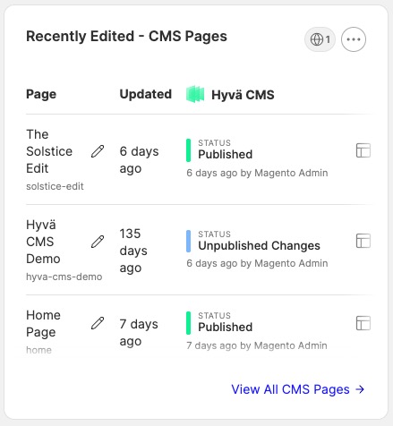Image resolution: width=393 pixels, height=426 pixels.
Task: Click the hyva-cms-demo URL key text
Action: tap(64, 277)
